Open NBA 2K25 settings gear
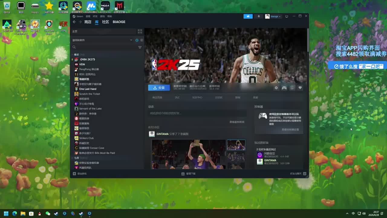The image size is (387, 218). pyautogui.click(x=276, y=88)
